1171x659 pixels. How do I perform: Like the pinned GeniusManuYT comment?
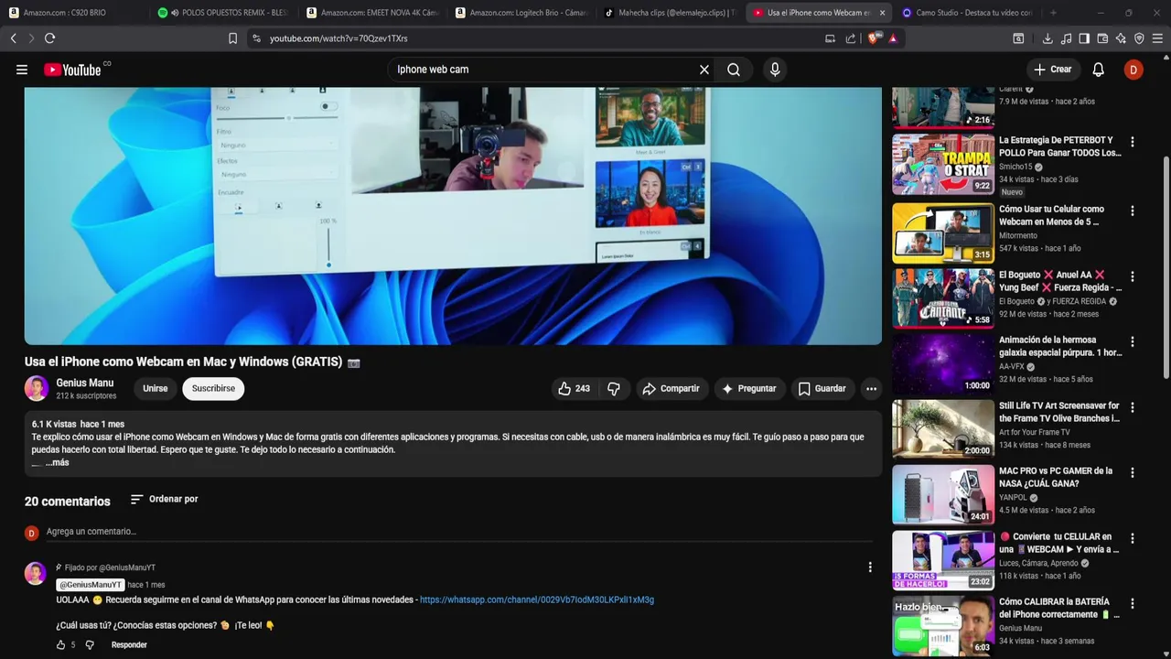pos(61,645)
